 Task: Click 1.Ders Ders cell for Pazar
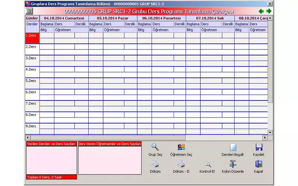click(x=114, y=35)
